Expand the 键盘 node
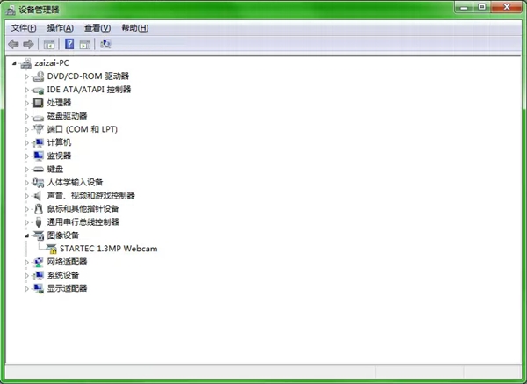527x384 pixels. pyautogui.click(x=27, y=170)
